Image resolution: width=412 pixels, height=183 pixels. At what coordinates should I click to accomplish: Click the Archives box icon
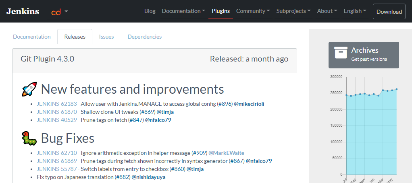[x=341, y=52]
